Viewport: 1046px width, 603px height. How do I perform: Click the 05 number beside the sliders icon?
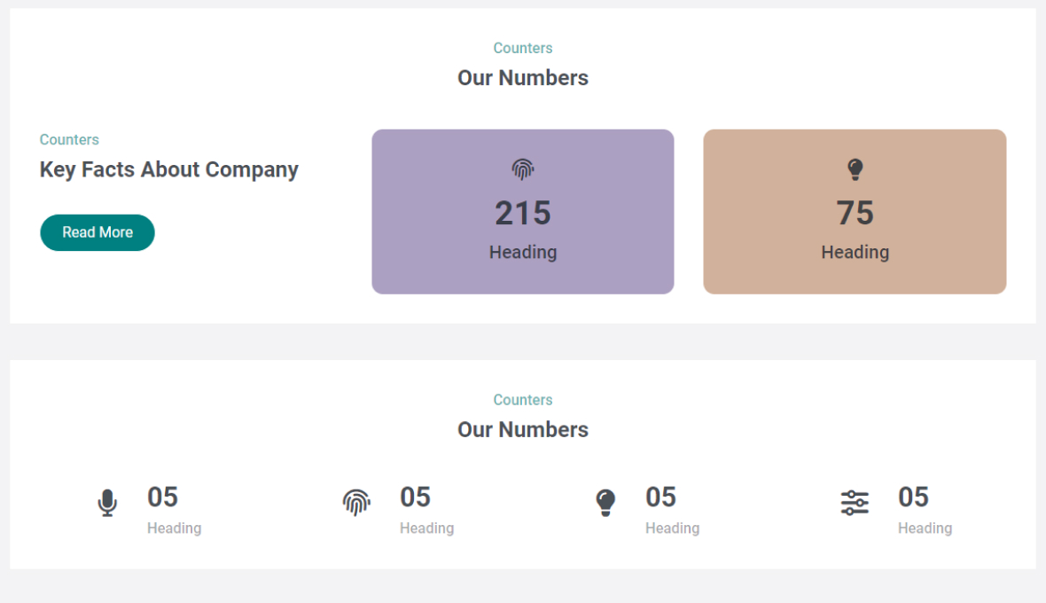point(913,497)
